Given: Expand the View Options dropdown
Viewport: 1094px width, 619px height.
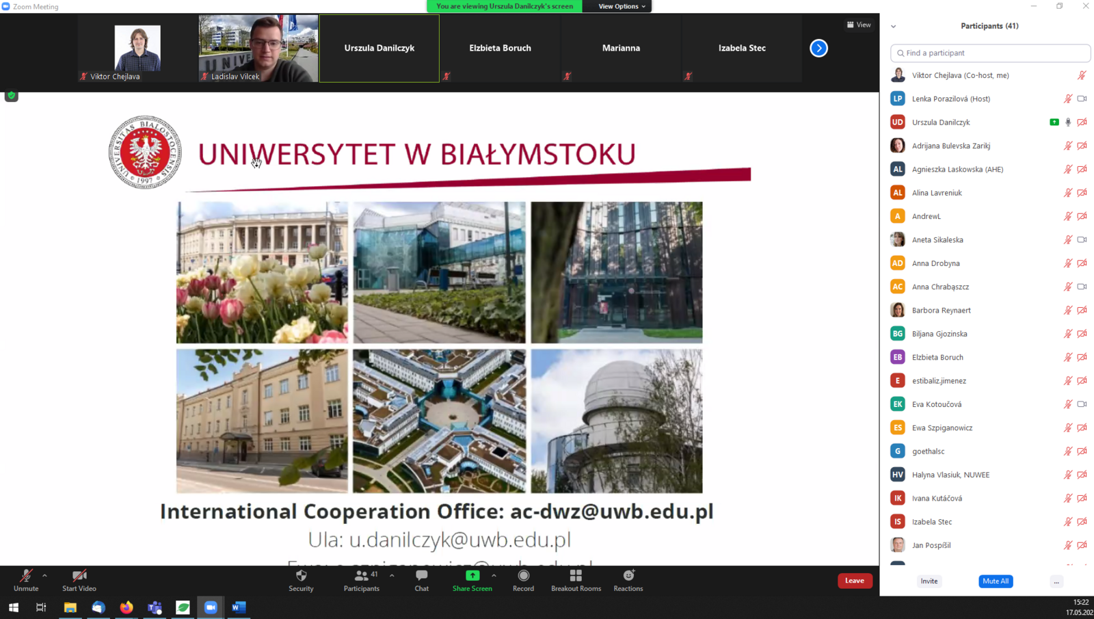Looking at the screenshot, I should (x=621, y=6).
